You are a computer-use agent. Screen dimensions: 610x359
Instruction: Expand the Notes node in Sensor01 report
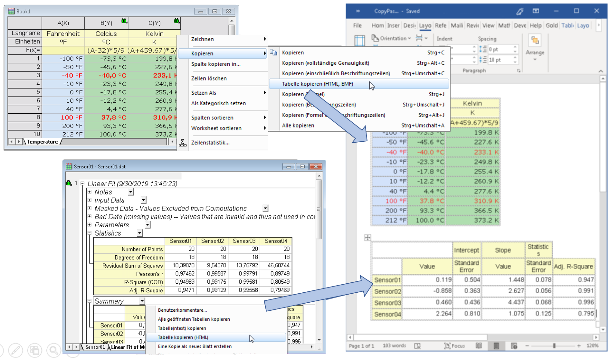pos(90,192)
